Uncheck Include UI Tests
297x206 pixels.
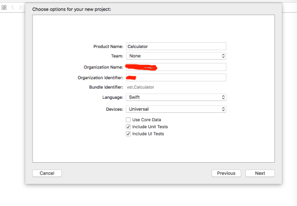128,134
